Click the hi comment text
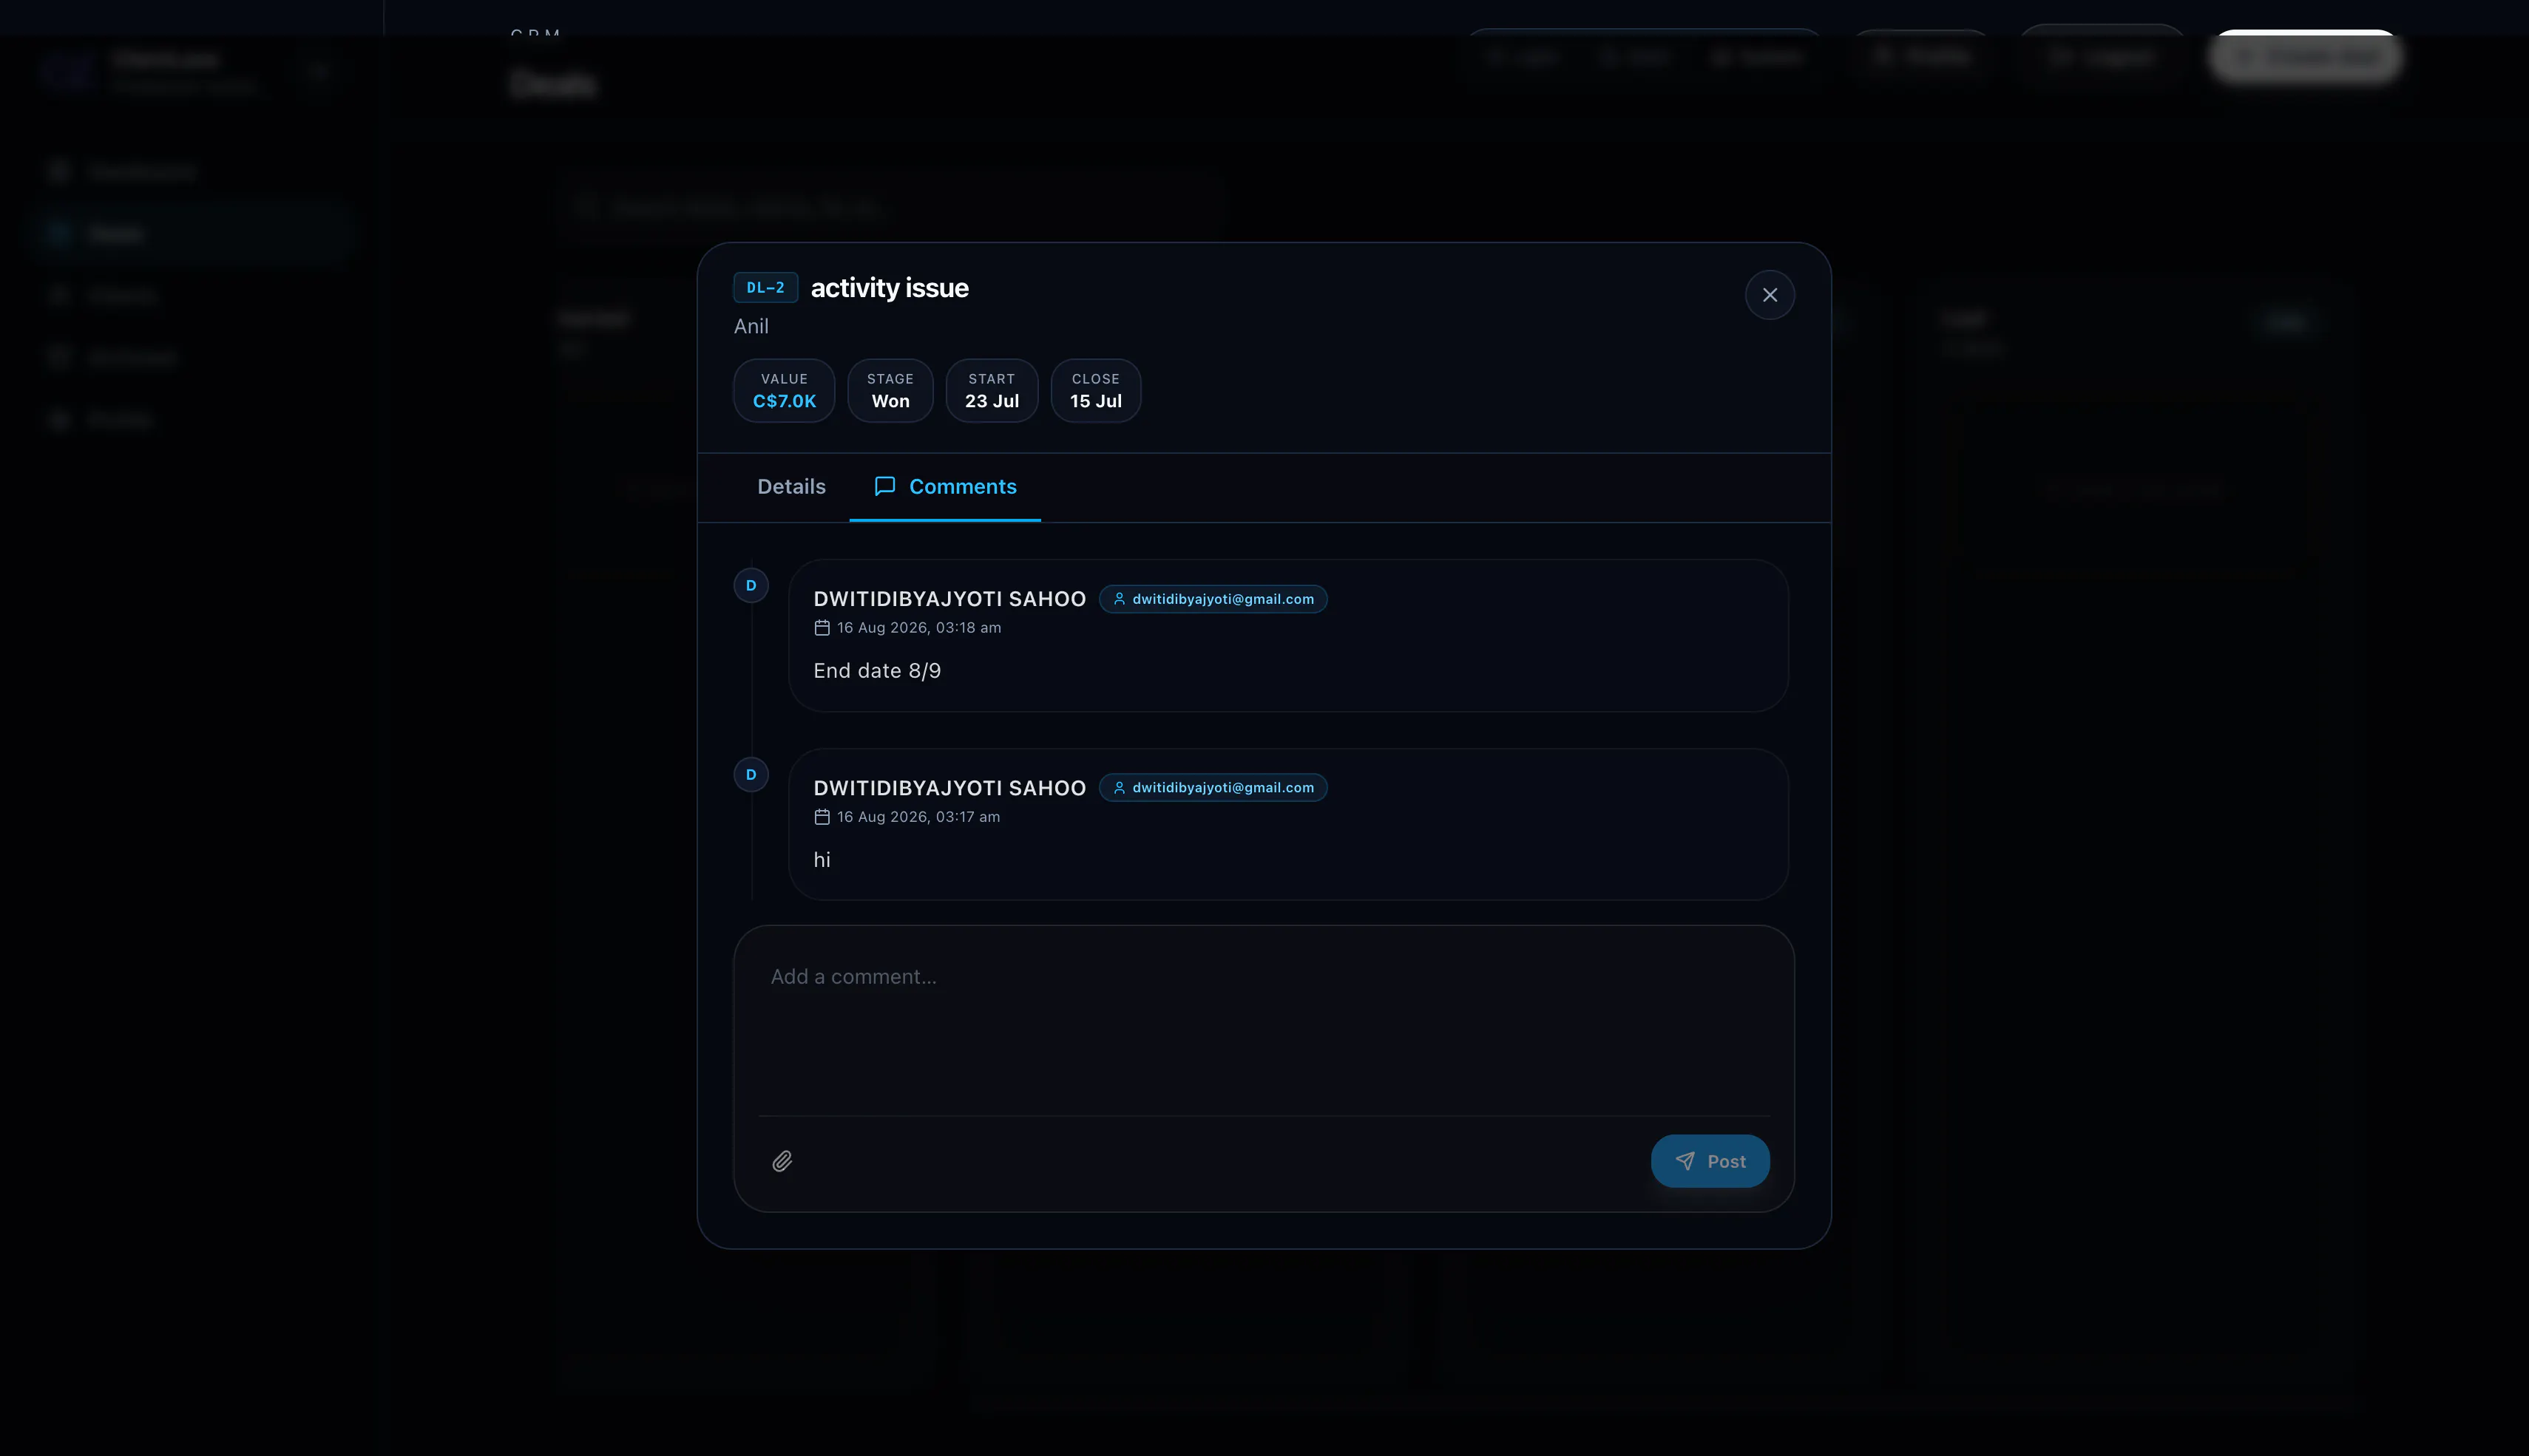The image size is (2529, 1456). pos(822,860)
